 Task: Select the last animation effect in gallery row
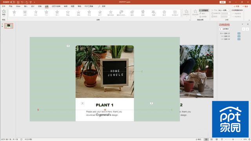(x=175, y=13)
